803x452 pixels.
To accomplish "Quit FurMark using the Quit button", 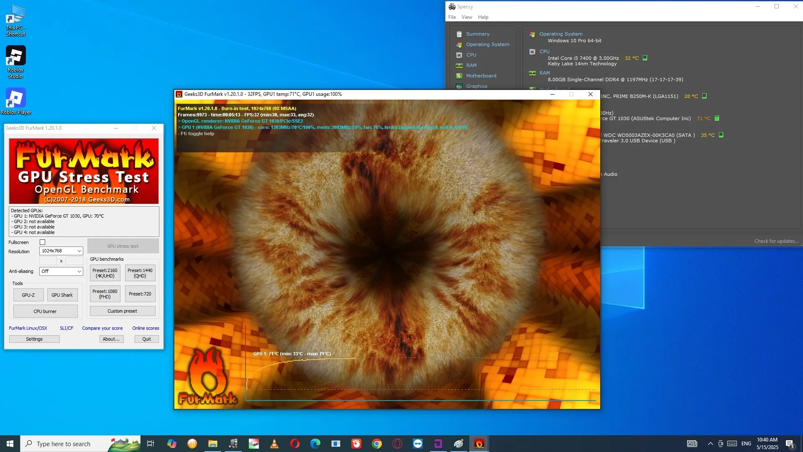I will 146,339.
